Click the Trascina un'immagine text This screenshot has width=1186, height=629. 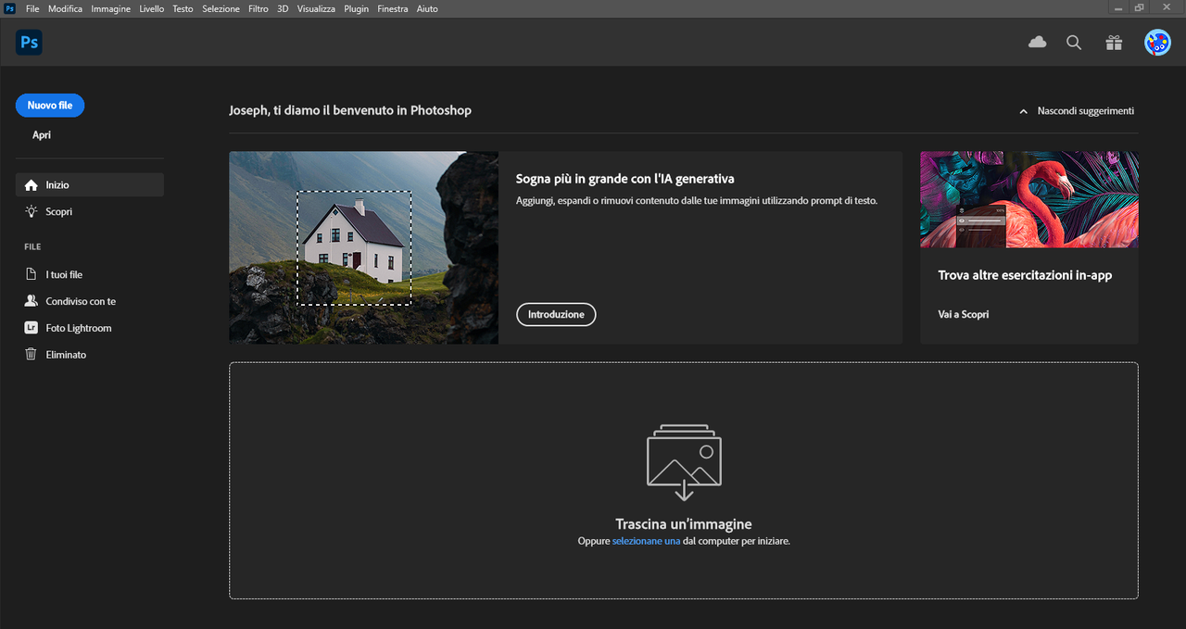(684, 524)
